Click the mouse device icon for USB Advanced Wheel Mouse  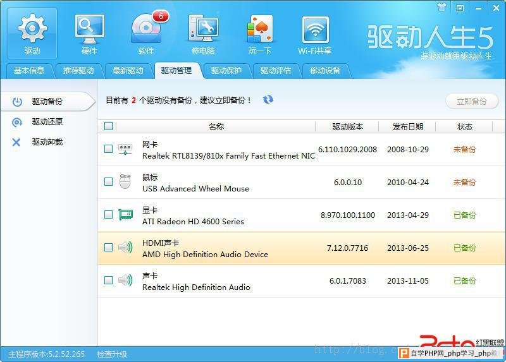[x=125, y=181]
